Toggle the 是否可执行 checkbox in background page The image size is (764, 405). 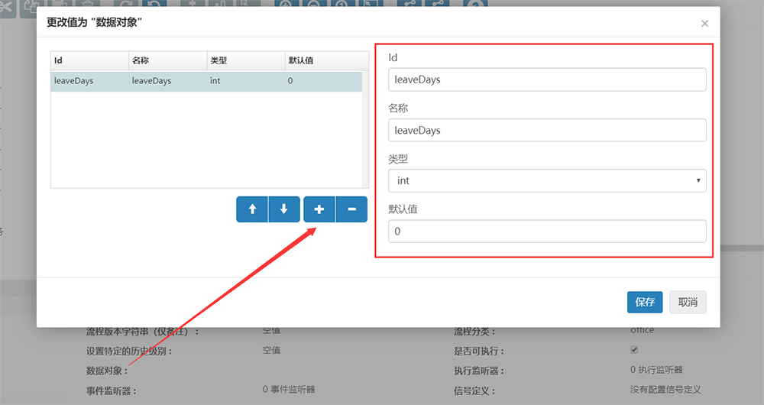coord(634,350)
